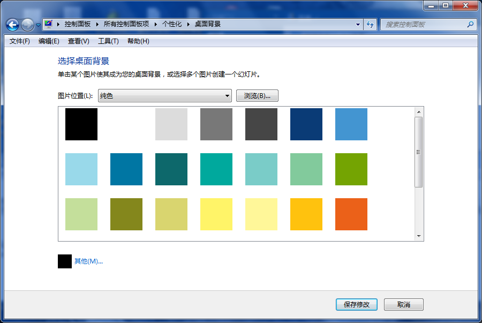Open 其他(M)... custom color link
The height and width of the screenshot is (323, 482).
pos(88,261)
